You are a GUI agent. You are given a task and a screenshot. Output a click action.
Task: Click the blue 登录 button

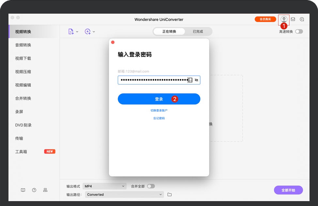[159, 99]
